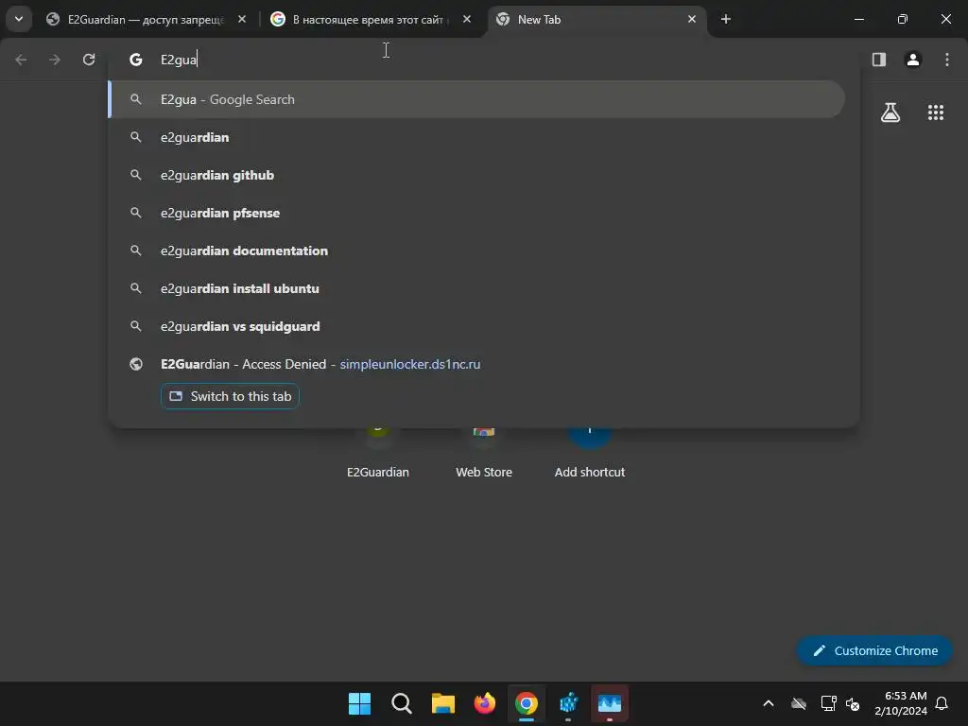
Task: Close the В настоящее время этот сайт tab
Action: point(467,19)
